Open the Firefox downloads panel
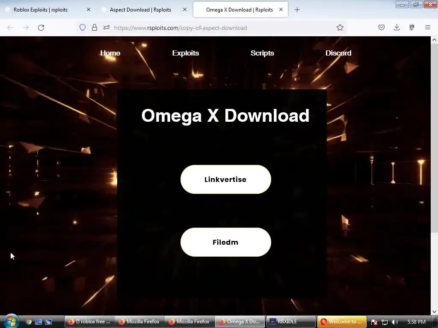Screen dimensions: 438x328 tap(397, 27)
